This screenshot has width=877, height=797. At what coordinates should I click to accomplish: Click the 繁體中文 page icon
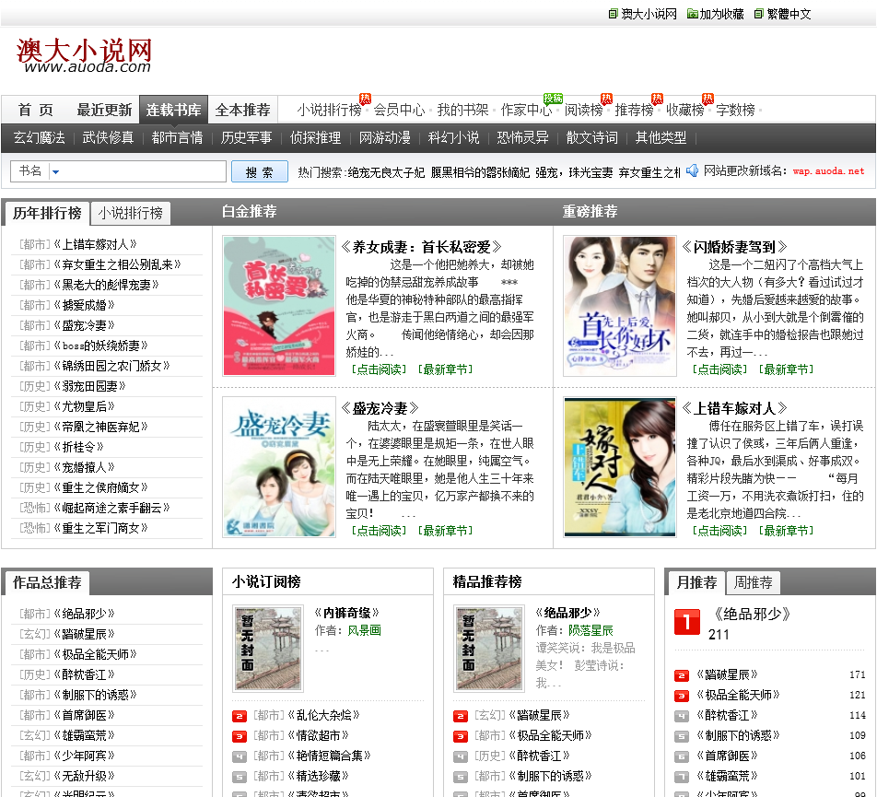758,14
